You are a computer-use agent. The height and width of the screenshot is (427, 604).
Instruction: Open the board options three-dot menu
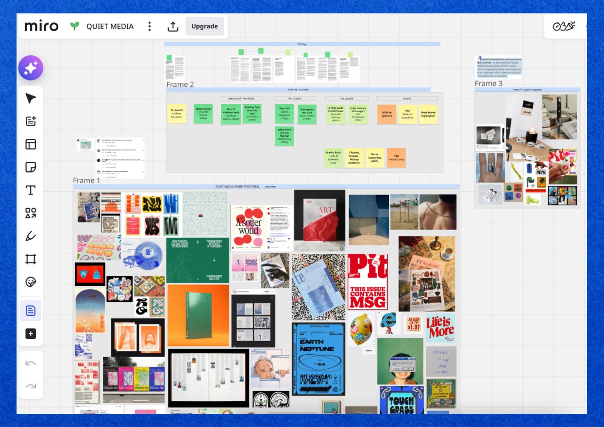point(150,26)
